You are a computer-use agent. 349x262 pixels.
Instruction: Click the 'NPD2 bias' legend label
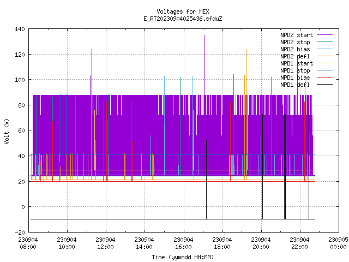[295, 49]
